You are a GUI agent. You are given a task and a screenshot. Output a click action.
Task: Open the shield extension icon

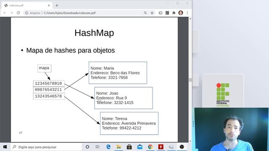pos(161,13)
